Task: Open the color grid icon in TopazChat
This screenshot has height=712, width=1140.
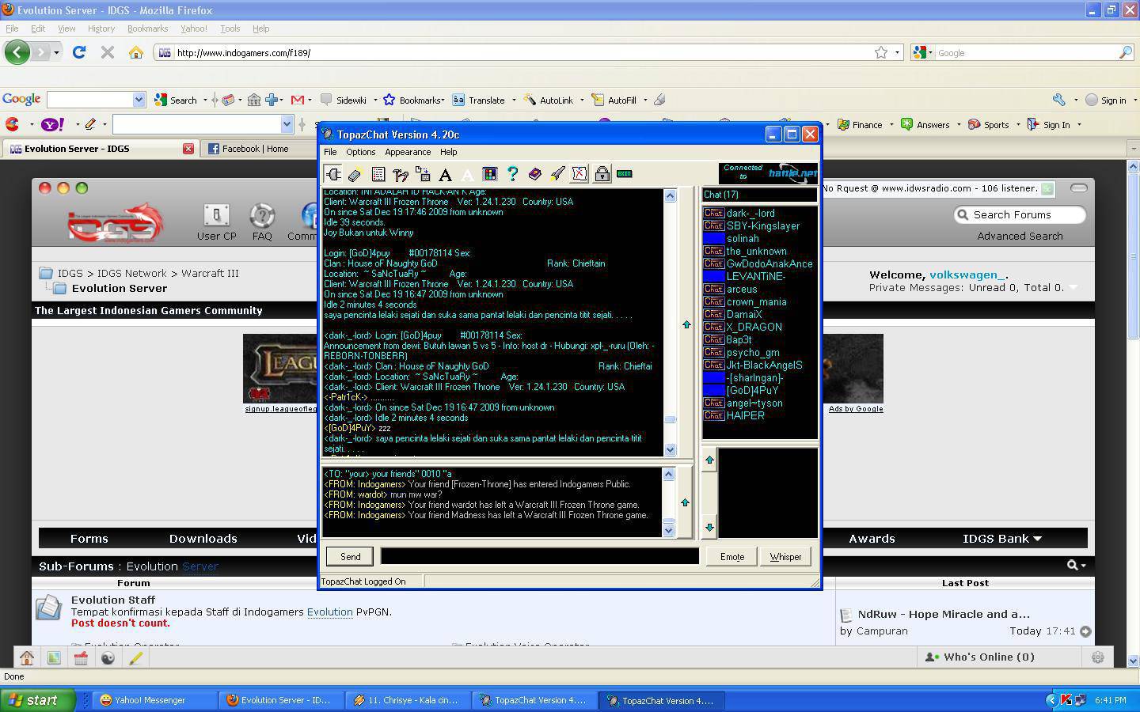Action: (x=490, y=175)
